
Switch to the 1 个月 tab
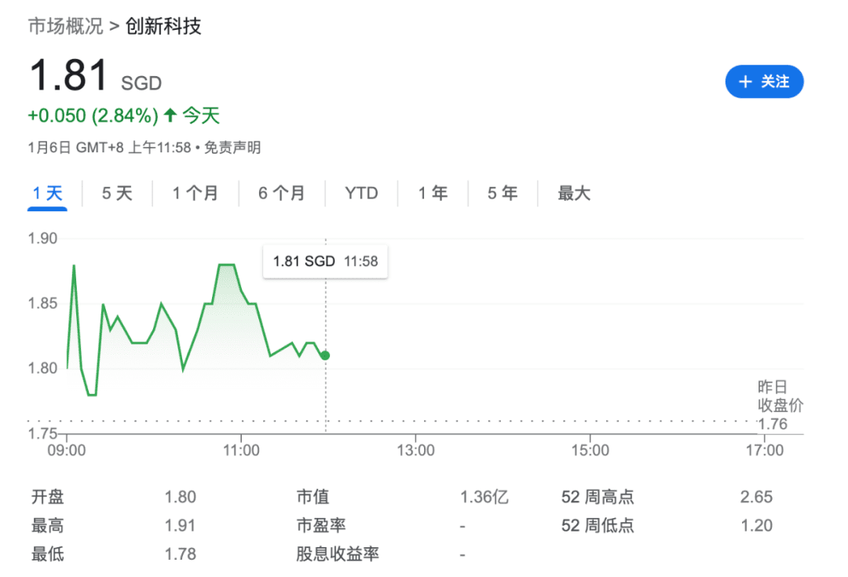[x=196, y=193]
